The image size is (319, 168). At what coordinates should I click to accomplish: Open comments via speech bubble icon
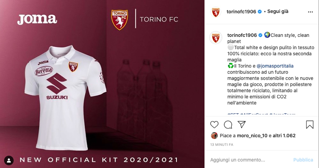228,124
